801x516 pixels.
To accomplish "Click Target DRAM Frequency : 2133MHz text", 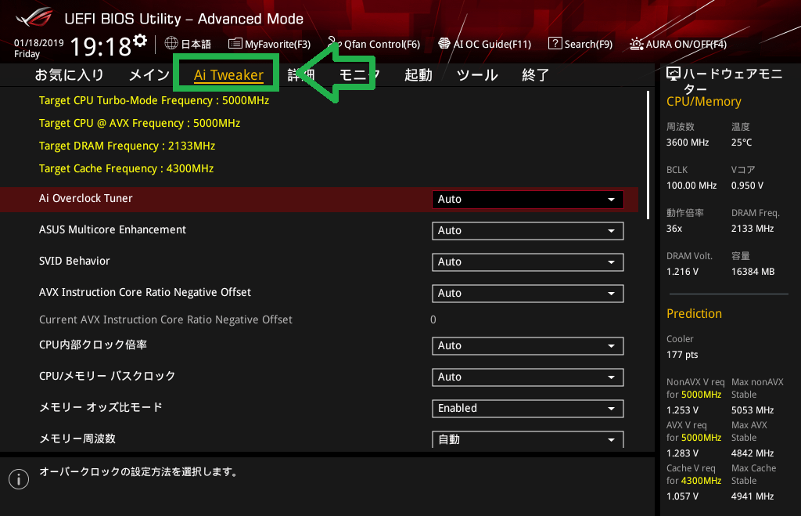I will click(x=128, y=146).
